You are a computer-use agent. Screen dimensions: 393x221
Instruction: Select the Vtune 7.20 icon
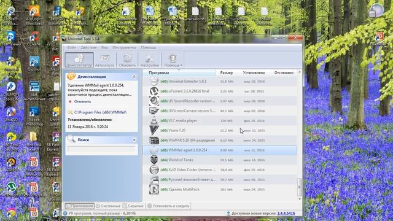(154, 130)
